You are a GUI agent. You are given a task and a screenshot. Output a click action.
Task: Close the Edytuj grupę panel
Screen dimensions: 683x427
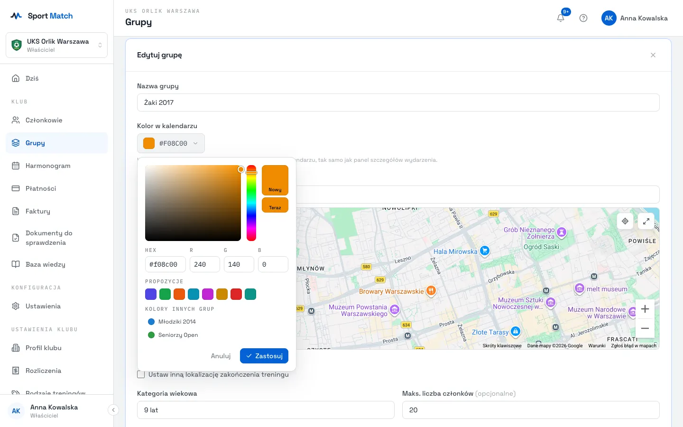(653, 55)
